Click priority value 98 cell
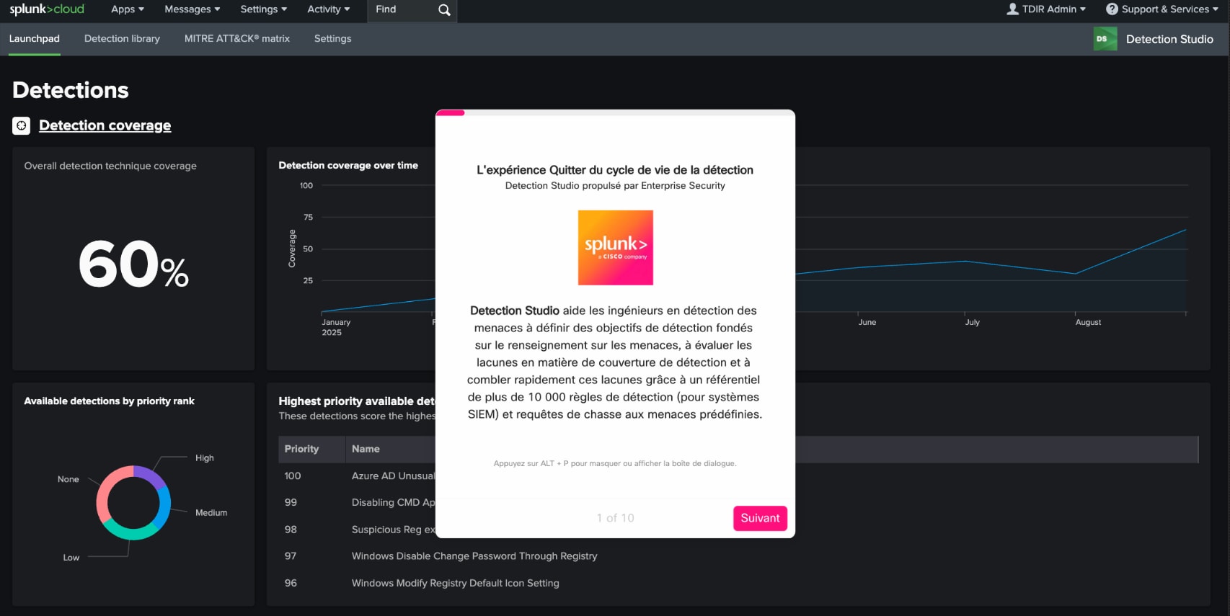This screenshot has height=616, width=1230. [x=291, y=530]
